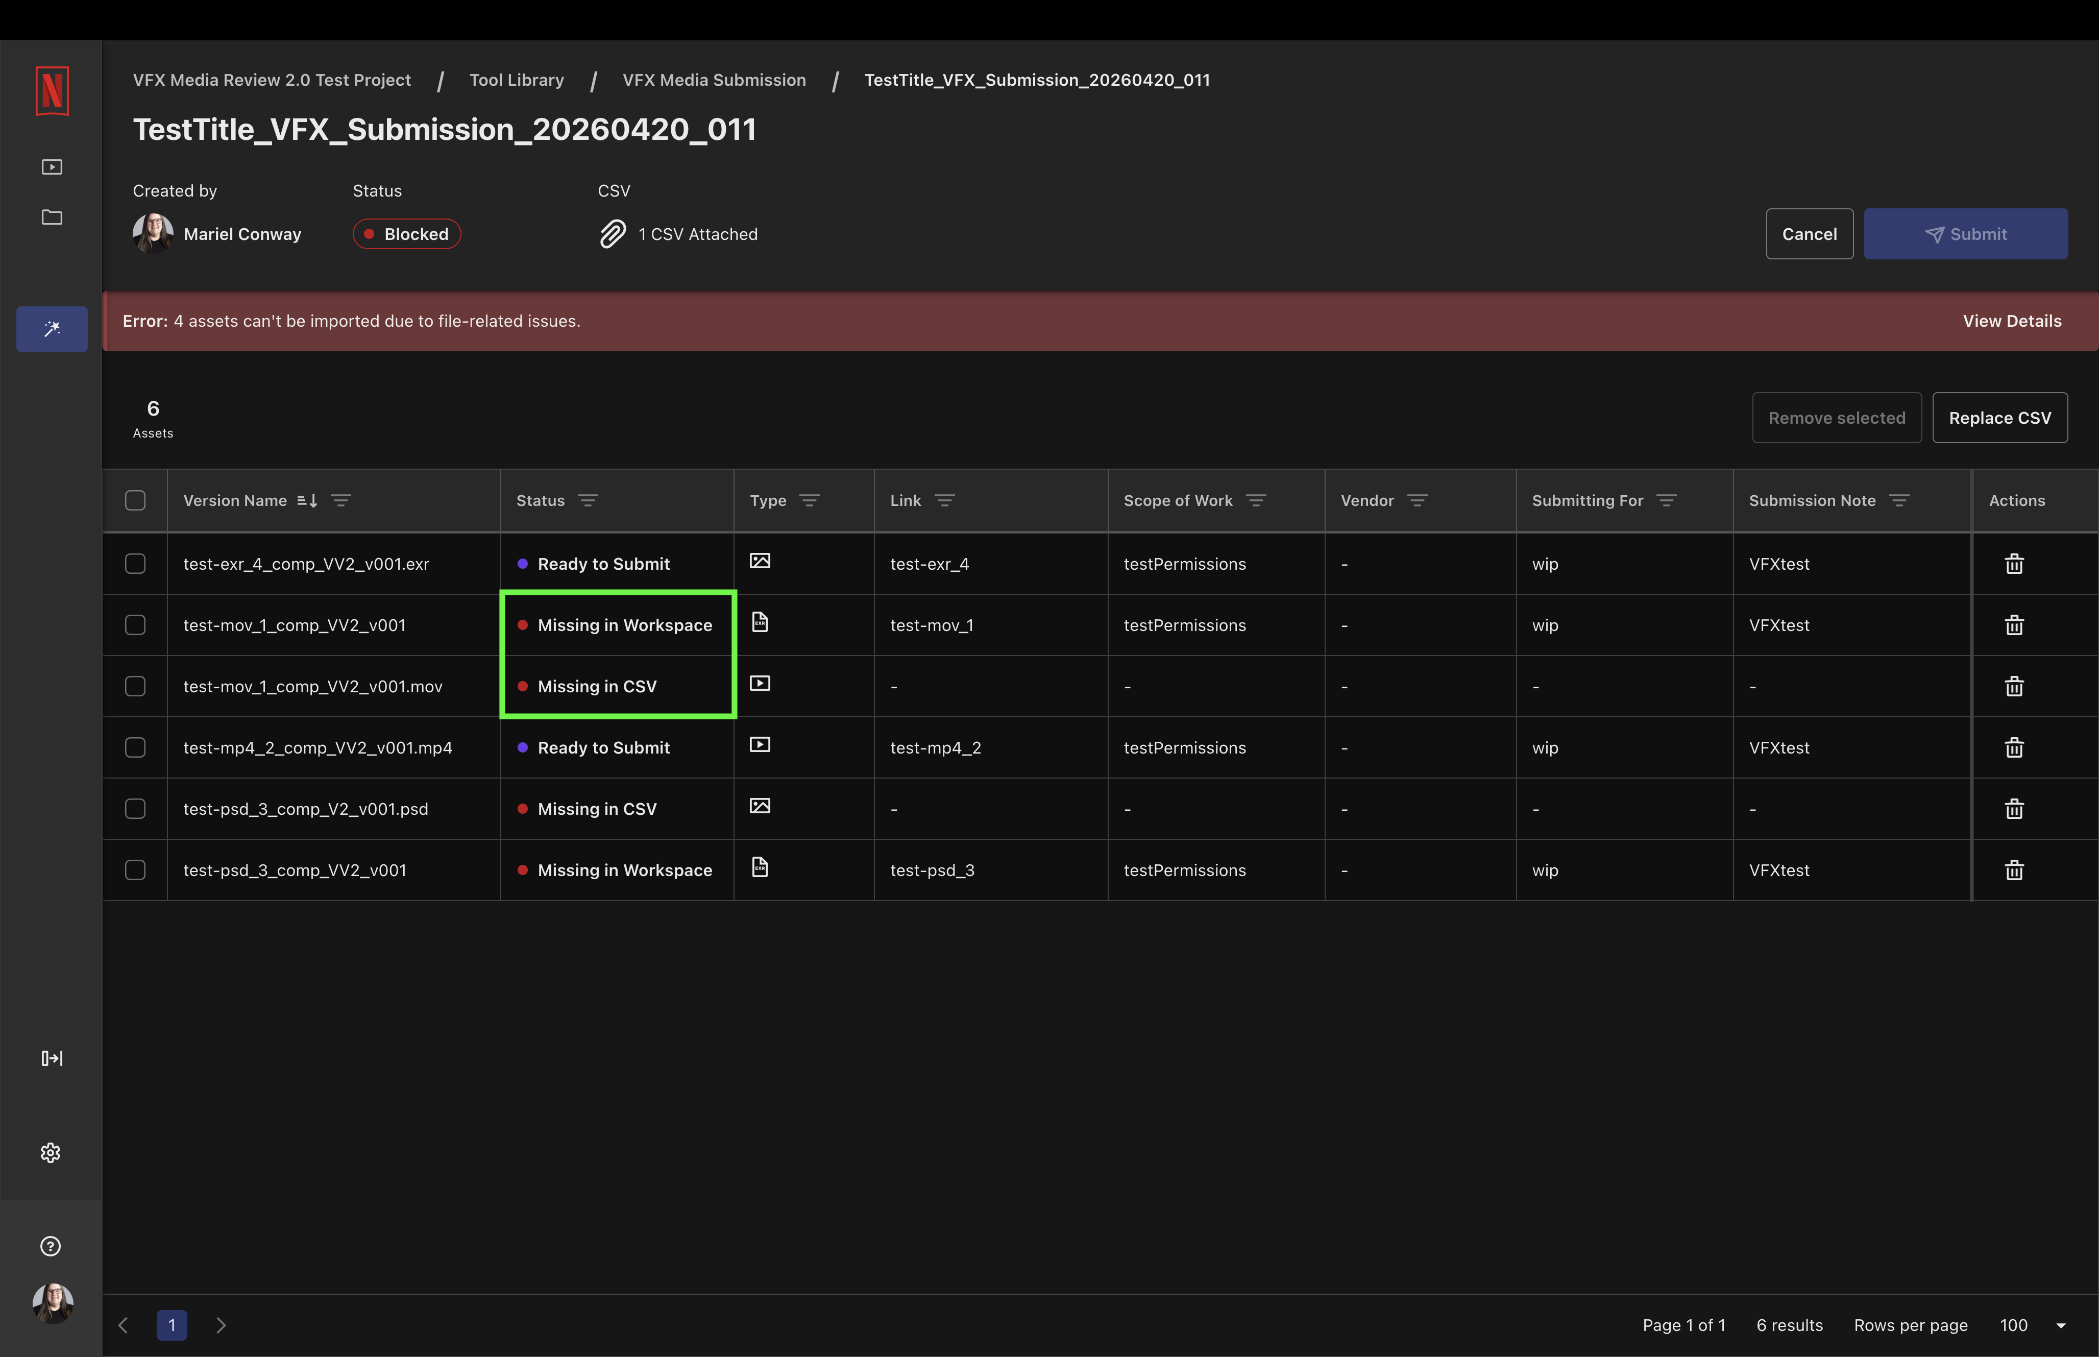Click 'Missing in Workspace' for test-psd_3_comp_VV2_v001
The width and height of the screenshot is (2099, 1357).
point(624,870)
